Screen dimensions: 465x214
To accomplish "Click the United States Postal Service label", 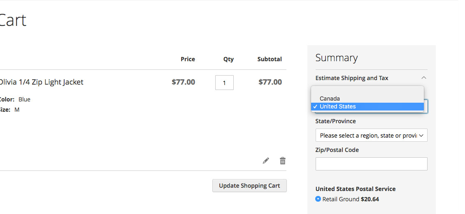I will click(x=355, y=189).
